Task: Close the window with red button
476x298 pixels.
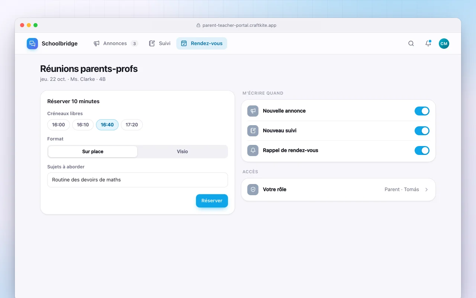Action: (22, 25)
